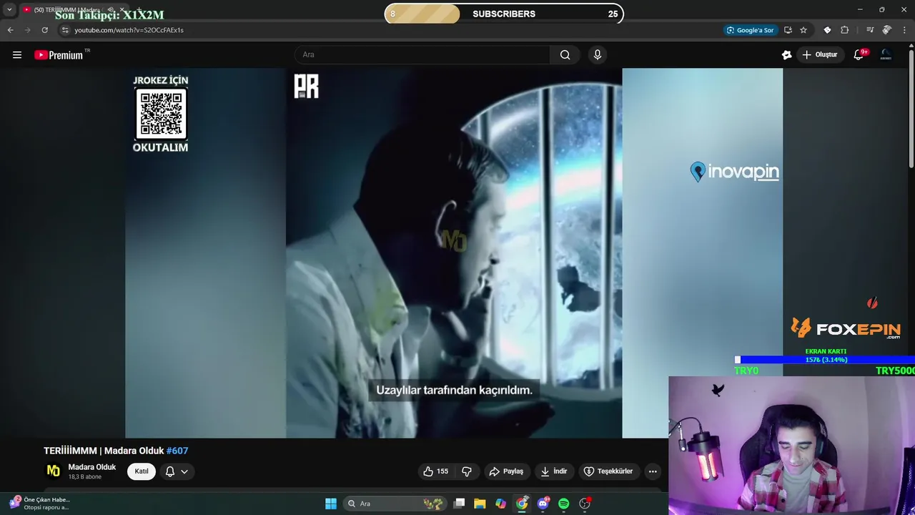
Task: Click the magnifier search button
Action: [565, 54]
